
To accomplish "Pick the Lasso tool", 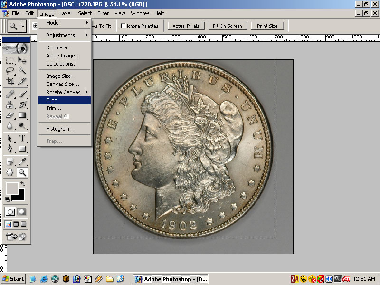I will pyautogui.click(x=10, y=70).
